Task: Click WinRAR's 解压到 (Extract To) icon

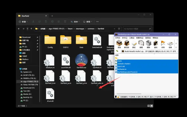Action: tap(127, 44)
